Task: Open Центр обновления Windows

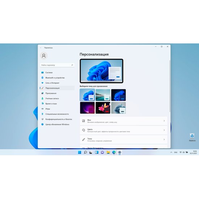Action: [57, 124]
